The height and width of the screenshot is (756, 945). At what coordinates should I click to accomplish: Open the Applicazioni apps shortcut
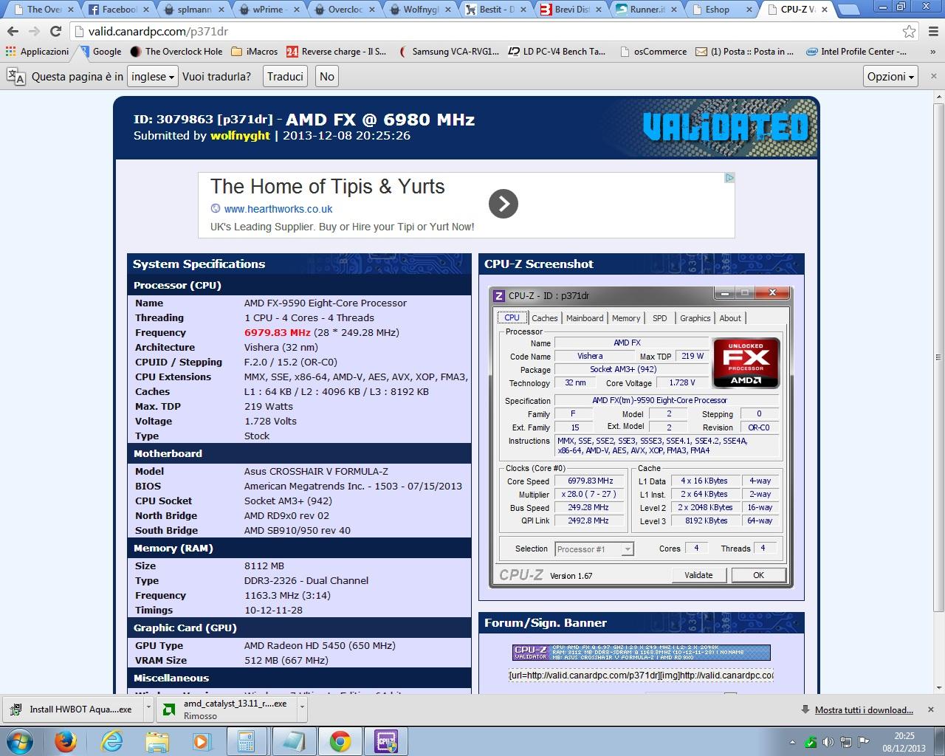(38, 52)
